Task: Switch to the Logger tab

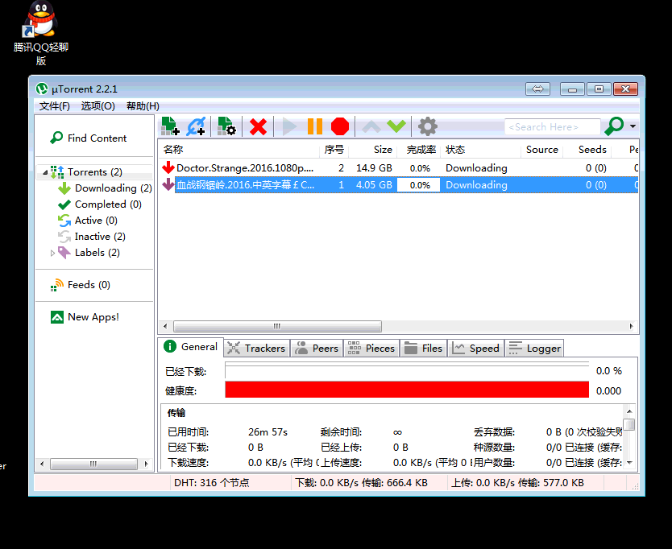Action: click(x=534, y=349)
